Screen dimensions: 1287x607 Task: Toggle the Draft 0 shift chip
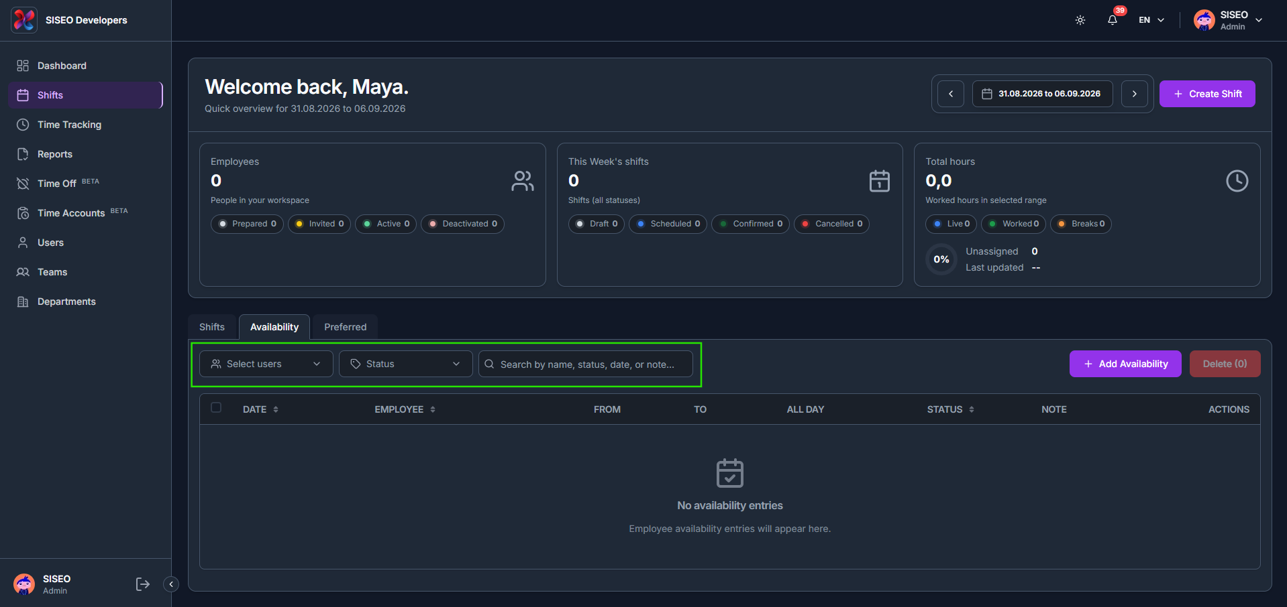(x=597, y=224)
